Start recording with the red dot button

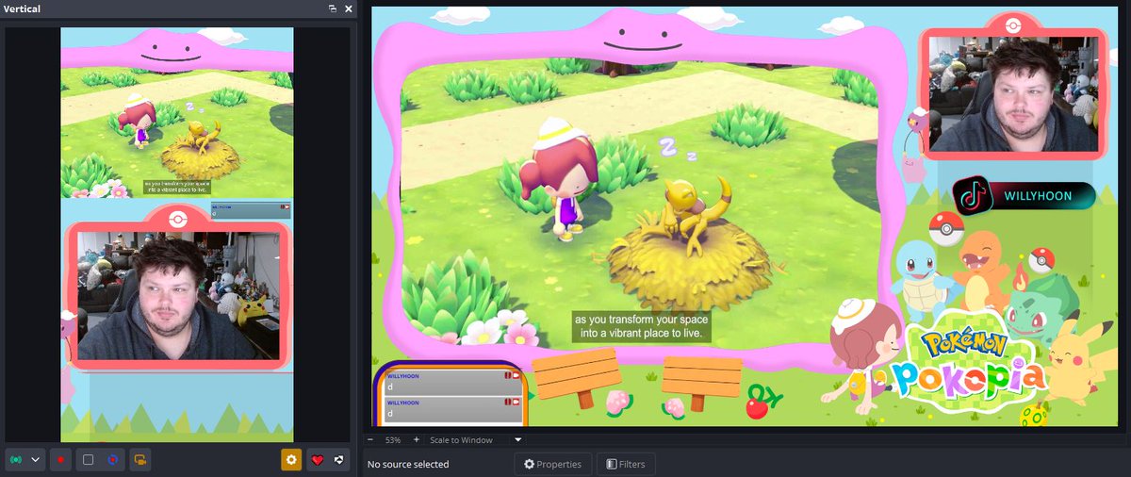[61, 460]
